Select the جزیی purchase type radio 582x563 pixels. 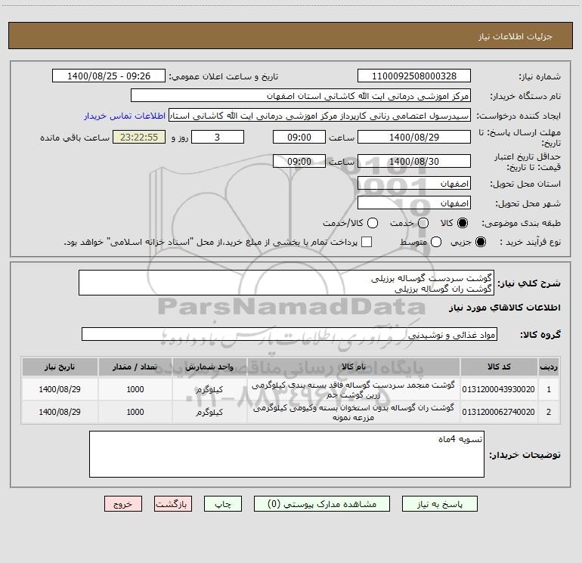point(481,242)
